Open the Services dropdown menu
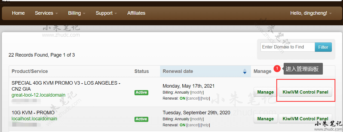 point(46,13)
